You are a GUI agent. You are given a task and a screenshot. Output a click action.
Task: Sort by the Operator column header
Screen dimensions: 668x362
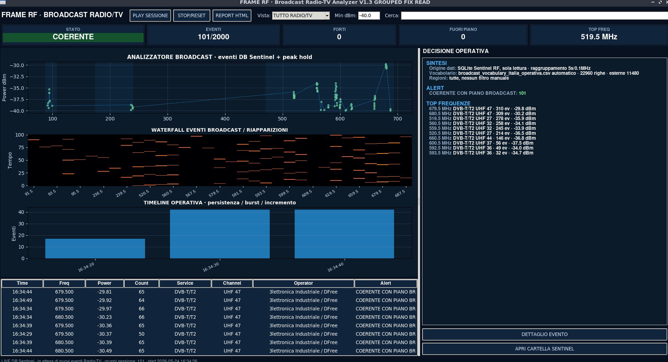[x=303, y=283]
